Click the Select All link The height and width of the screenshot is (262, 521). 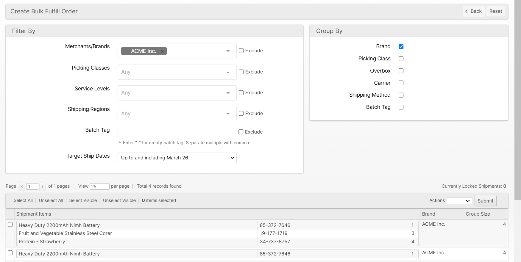tap(23, 200)
